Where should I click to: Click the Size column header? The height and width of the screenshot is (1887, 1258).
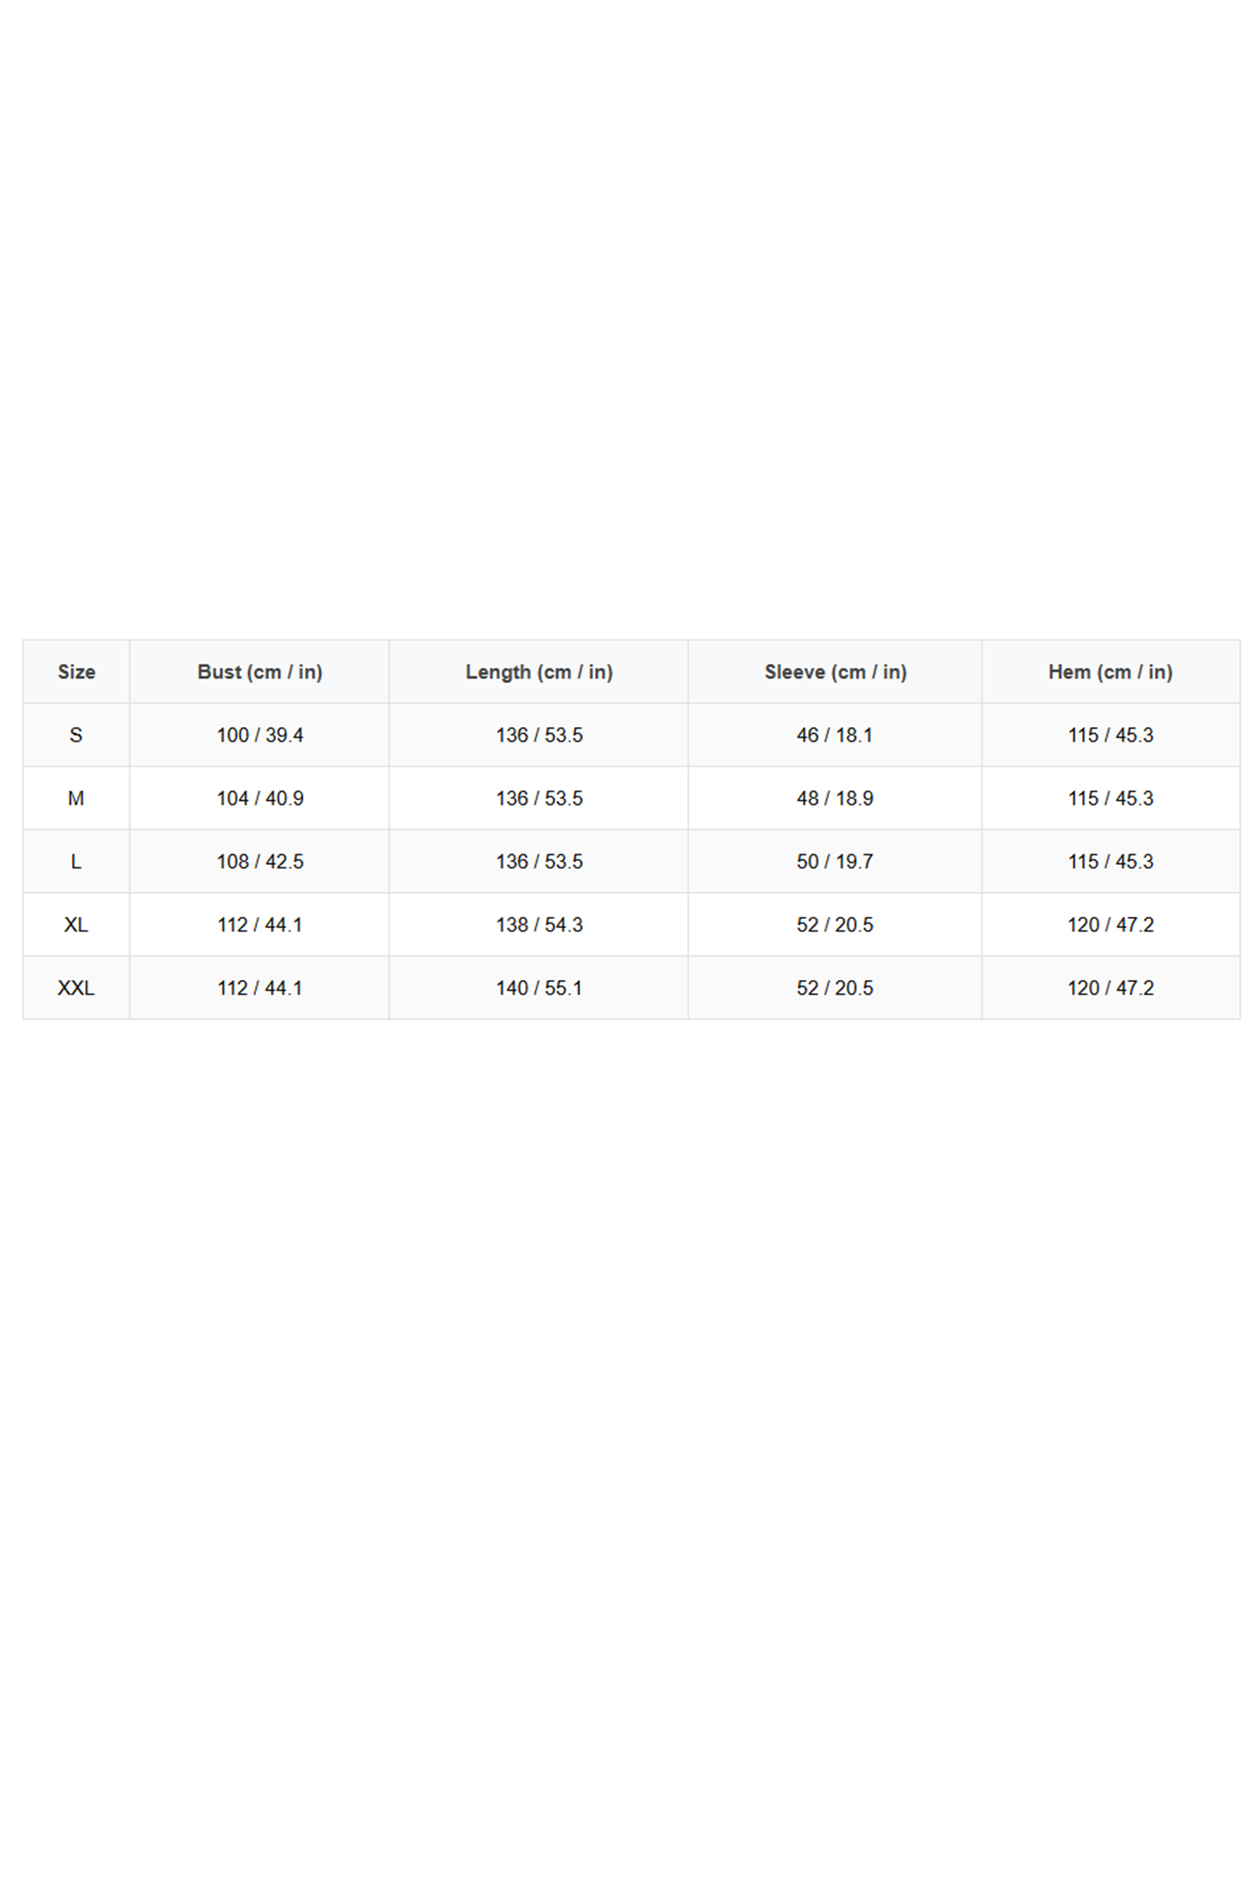coord(76,672)
